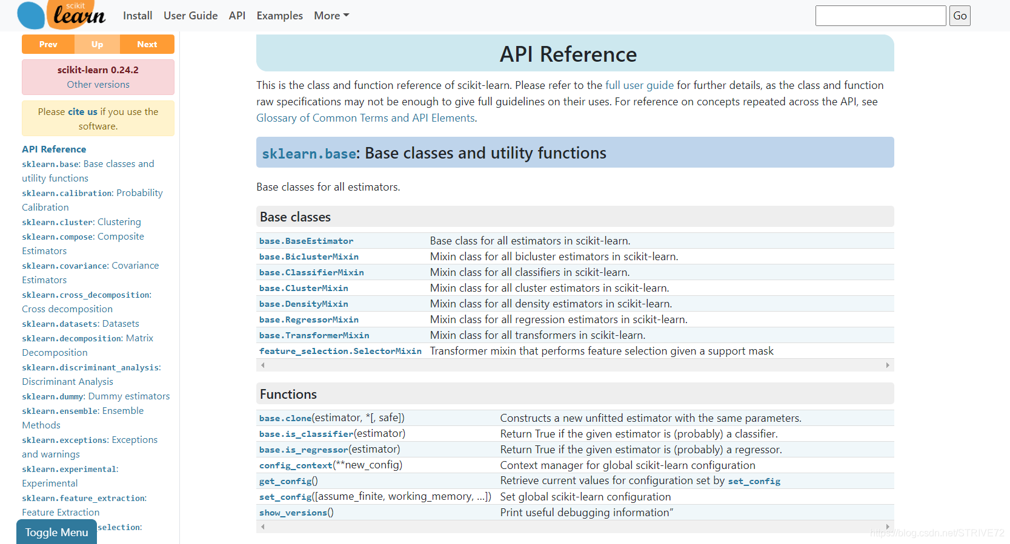Open Other versions link
This screenshot has width=1010, height=544.
coord(98,85)
